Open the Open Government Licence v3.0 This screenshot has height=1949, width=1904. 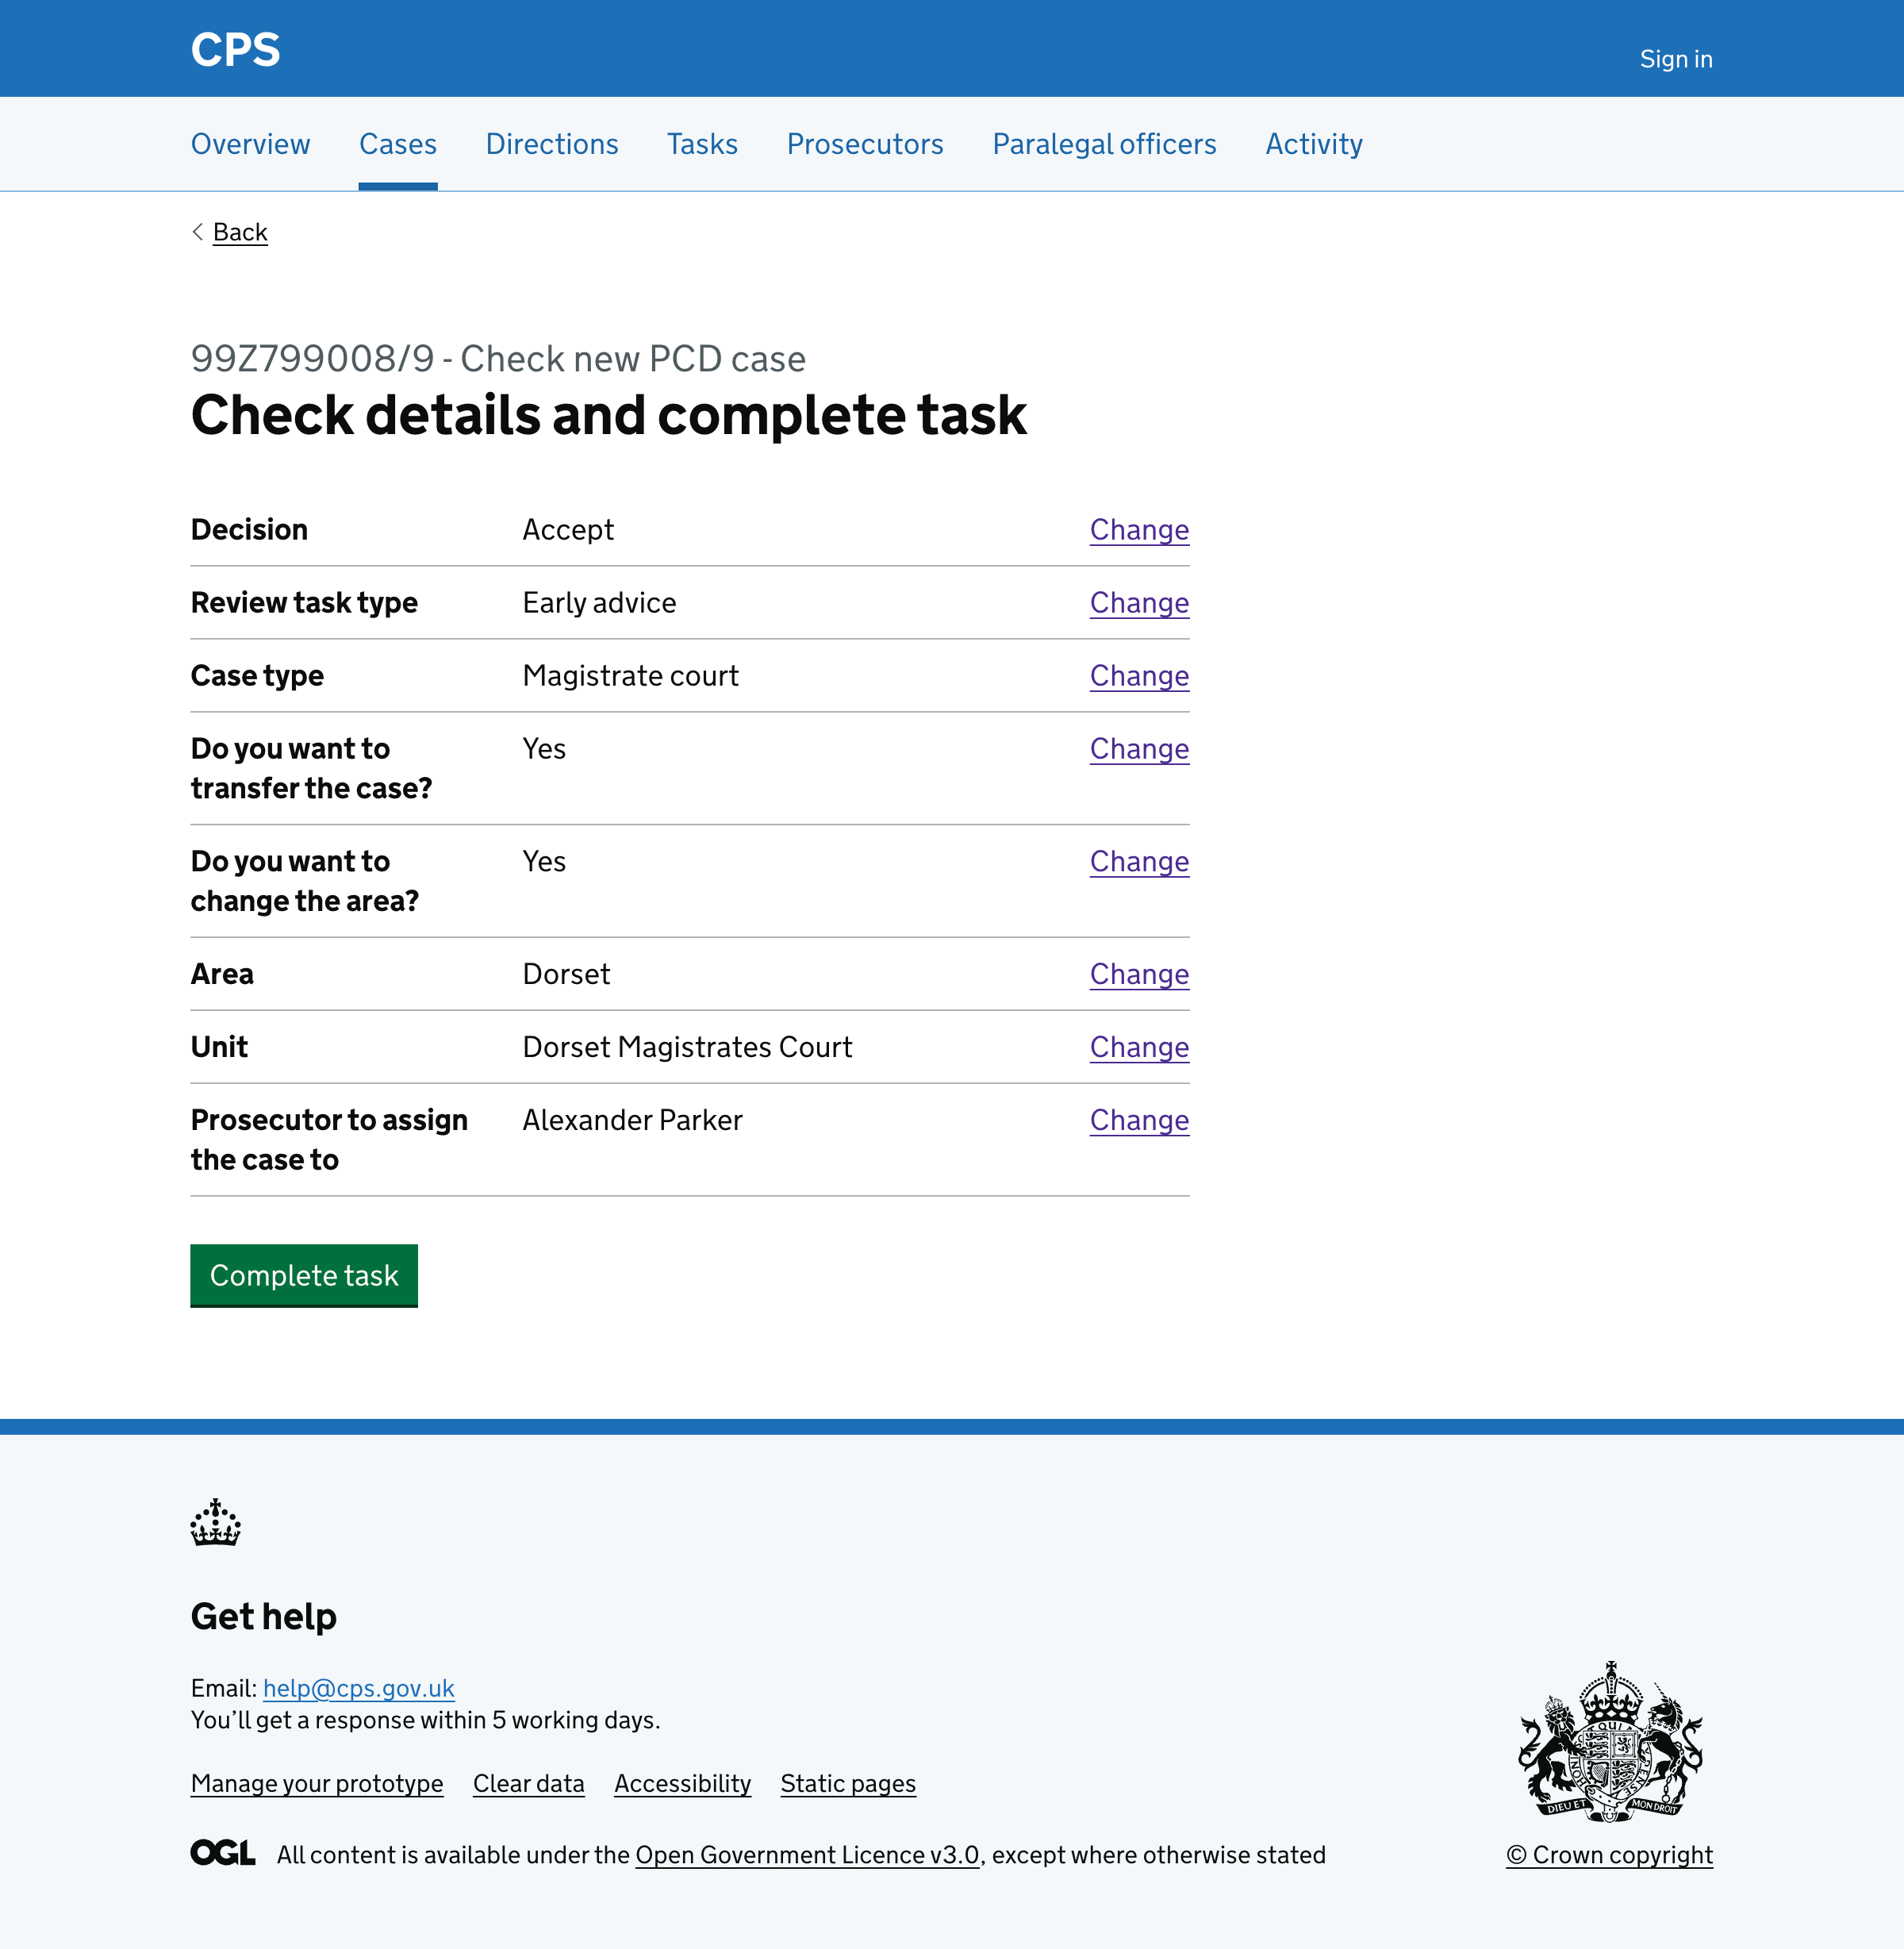pos(807,1854)
